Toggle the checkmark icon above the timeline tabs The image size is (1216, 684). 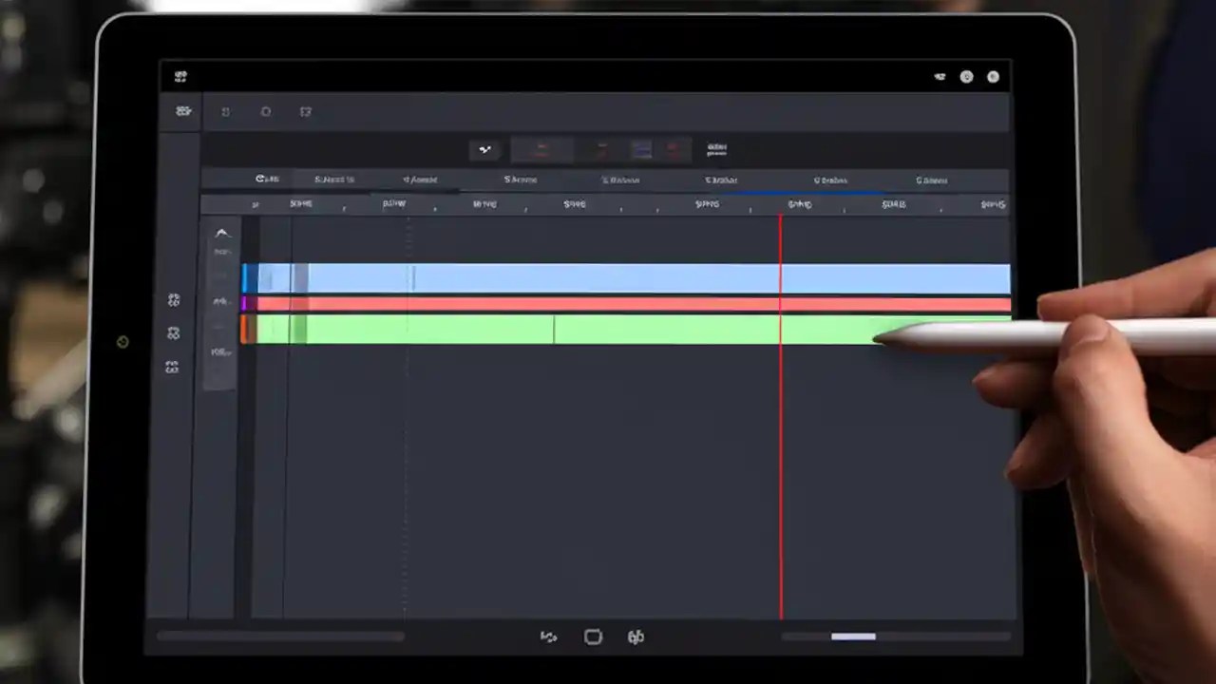point(484,149)
